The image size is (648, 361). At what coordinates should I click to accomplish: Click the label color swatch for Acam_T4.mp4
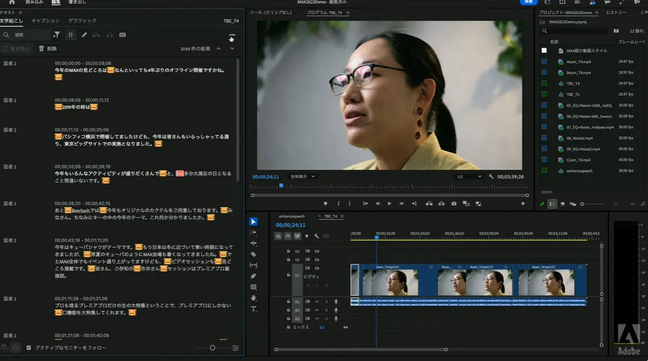click(x=544, y=61)
